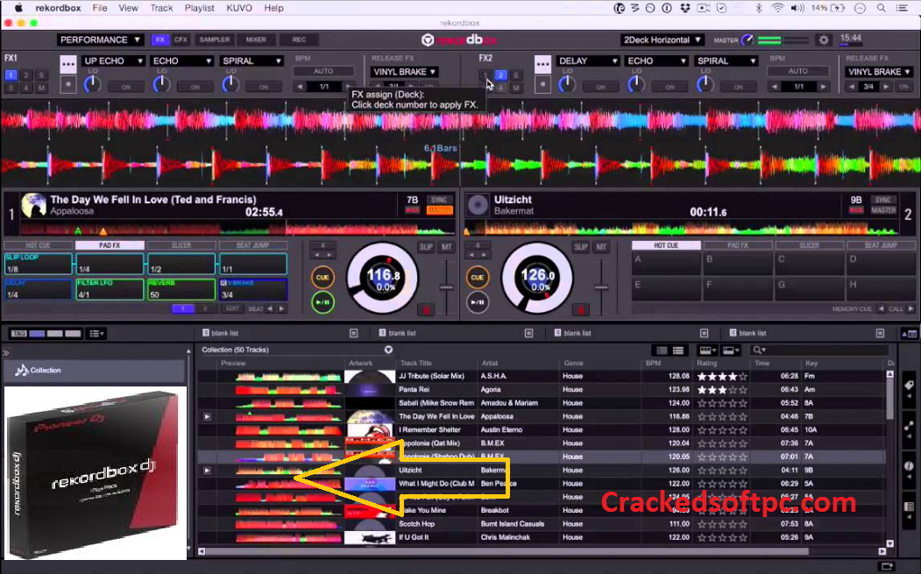921x574 pixels.
Task: Click the CUE button on deck 2
Action: click(477, 277)
